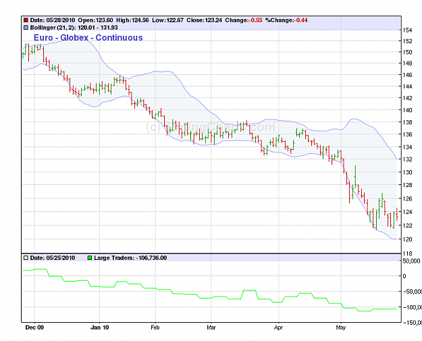Click the 'Large Traders: -106,736.00' label

[130, 258]
